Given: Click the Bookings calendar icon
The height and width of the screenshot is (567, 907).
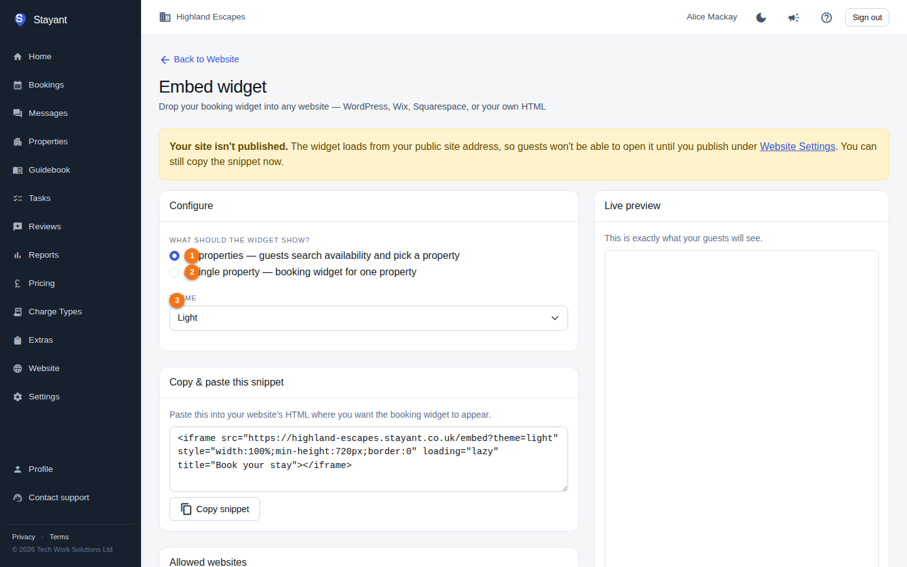Looking at the screenshot, I should click(18, 85).
